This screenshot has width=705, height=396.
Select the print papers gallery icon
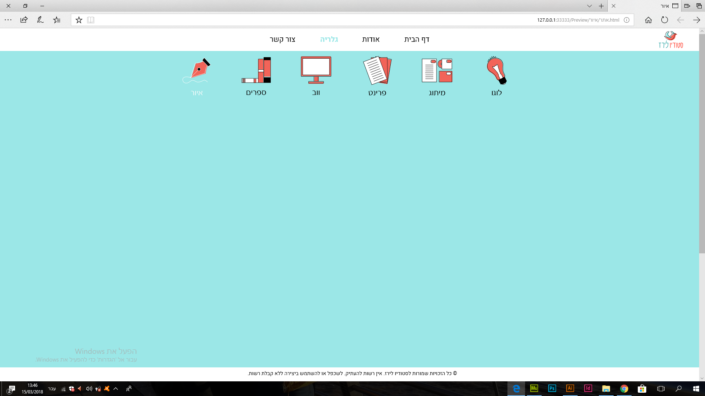377,71
